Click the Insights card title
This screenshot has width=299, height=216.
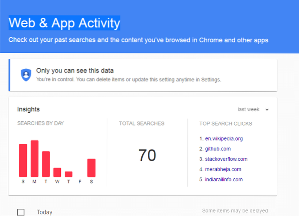pyautogui.click(x=28, y=109)
